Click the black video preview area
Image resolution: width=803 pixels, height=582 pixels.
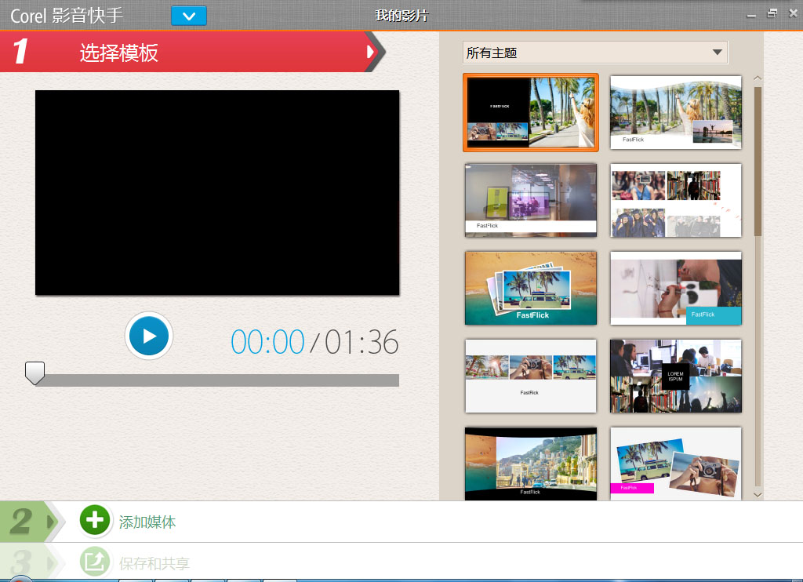(x=217, y=193)
